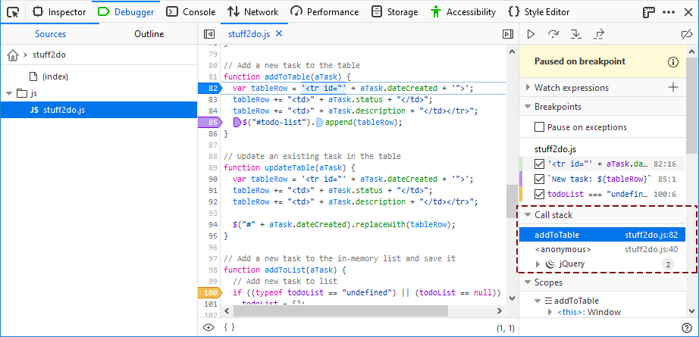Click line number 94 in the gutter
Screen dimensions: 699x337
(213, 225)
